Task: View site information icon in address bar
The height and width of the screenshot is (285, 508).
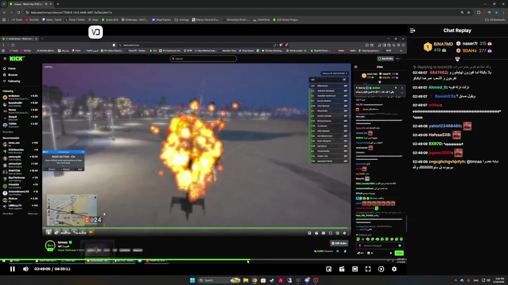Action: [x=27, y=12]
